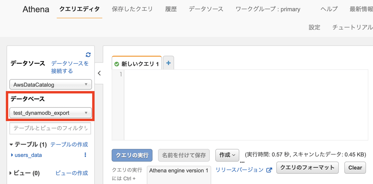Click the クエリの実行 button
The height and width of the screenshot is (184, 373).
pyautogui.click(x=132, y=155)
